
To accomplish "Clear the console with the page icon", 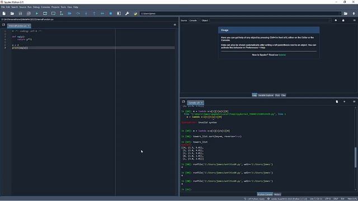I will point(337,102).
